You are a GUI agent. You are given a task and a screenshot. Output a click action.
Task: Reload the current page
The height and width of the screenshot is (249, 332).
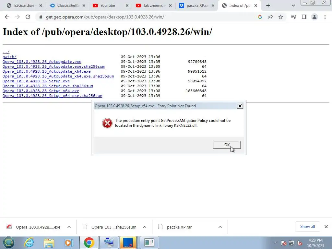click(x=28, y=17)
